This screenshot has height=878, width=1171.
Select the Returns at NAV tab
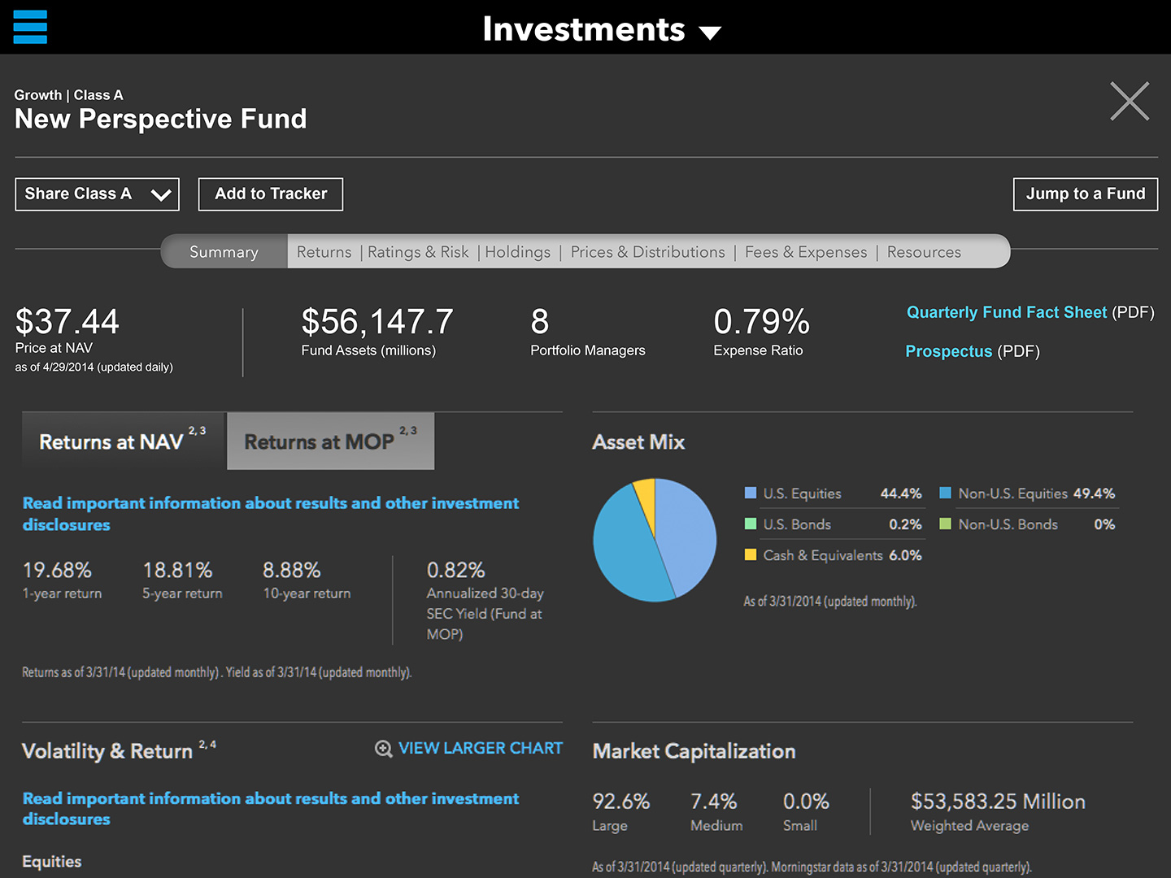tap(124, 441)
